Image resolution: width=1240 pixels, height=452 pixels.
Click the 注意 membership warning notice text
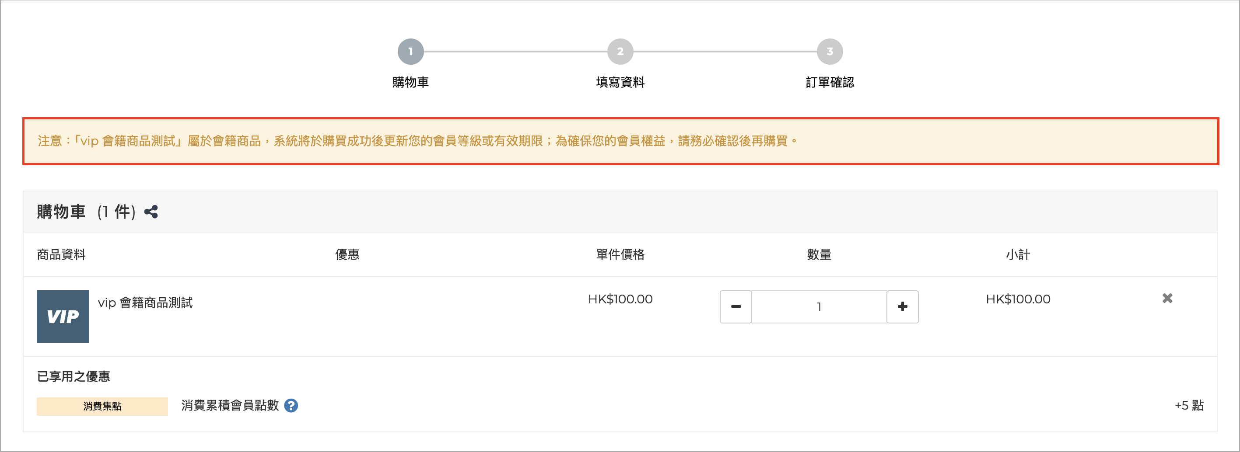(x=418, y=141)
